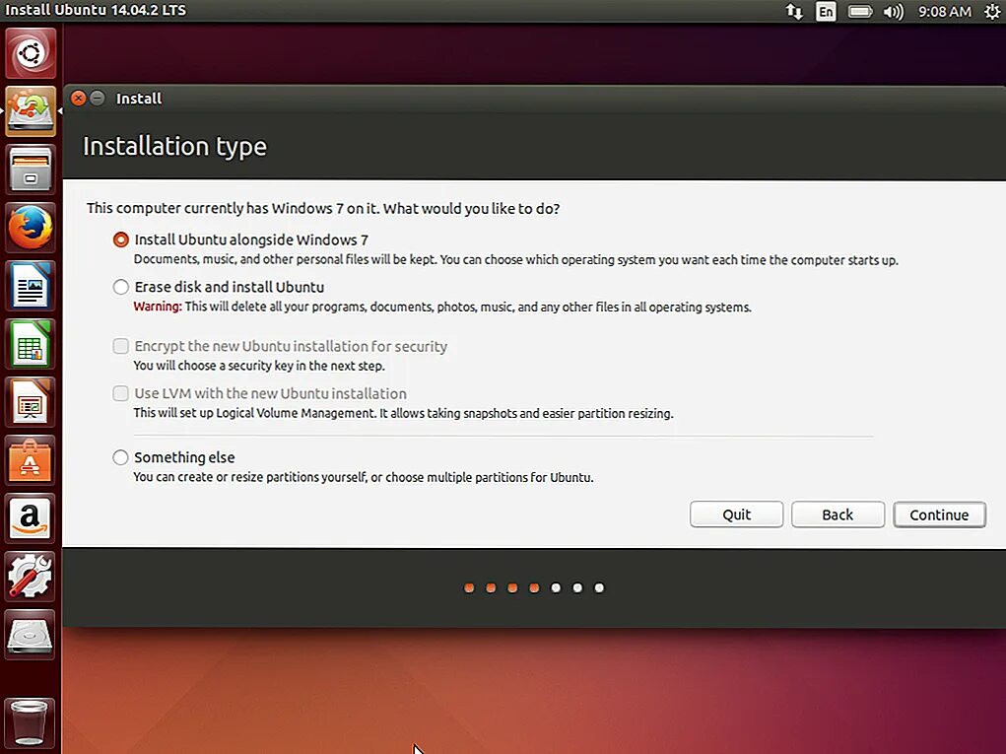Click Install Ubuntu 14.04.2 LTS top bar title

(x=95, y=10)
